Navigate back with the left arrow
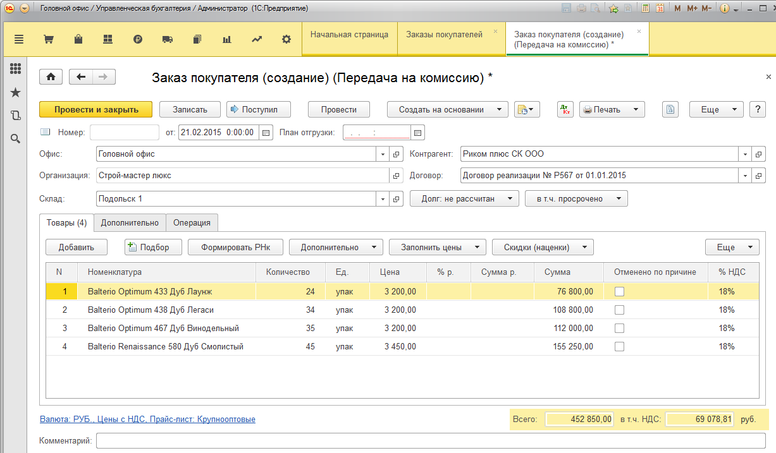Screen dimensions: 776x453 (81, 77)
